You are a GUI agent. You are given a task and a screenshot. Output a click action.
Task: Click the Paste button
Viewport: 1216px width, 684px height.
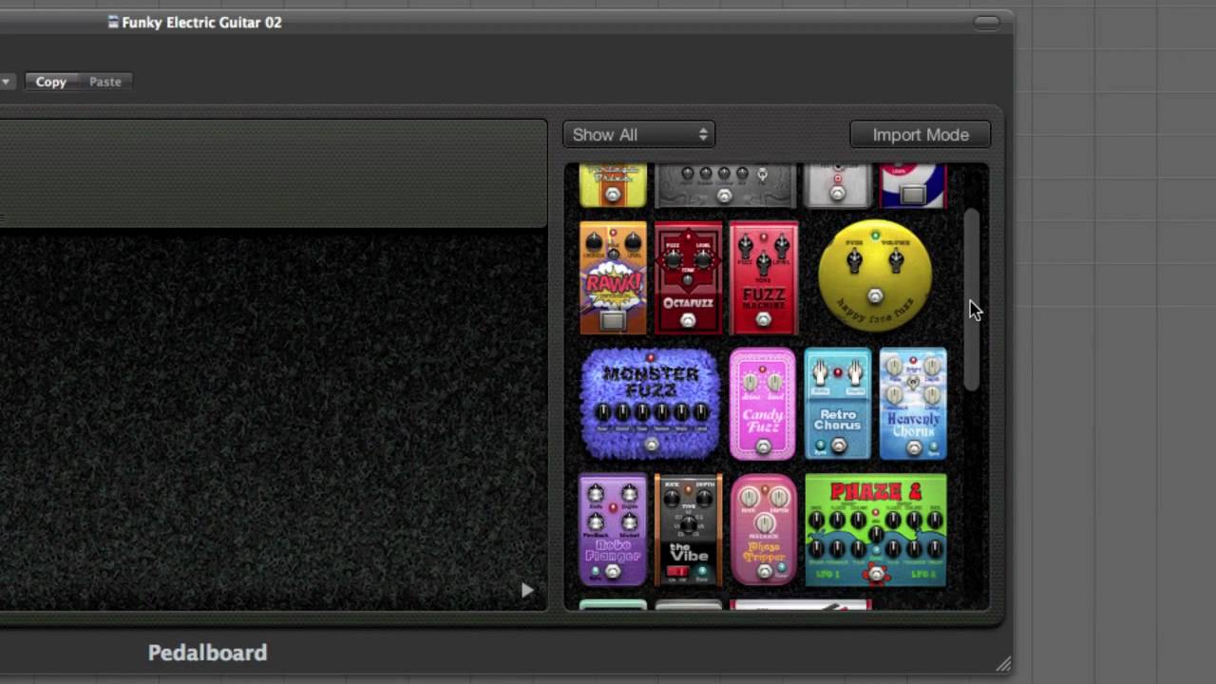105,82
